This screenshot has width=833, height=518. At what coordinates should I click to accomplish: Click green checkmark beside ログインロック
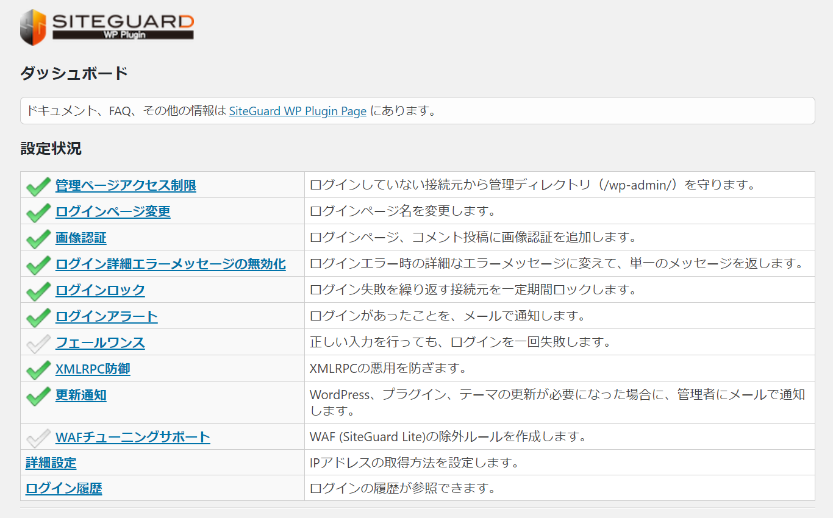38,291
